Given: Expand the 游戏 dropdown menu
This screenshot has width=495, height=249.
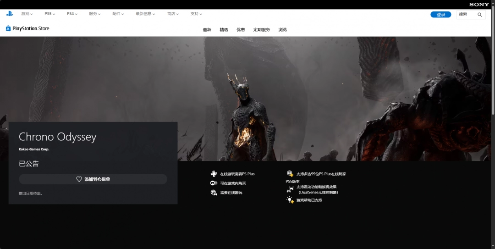Looking at the screenshot, I should coord(27,14).
